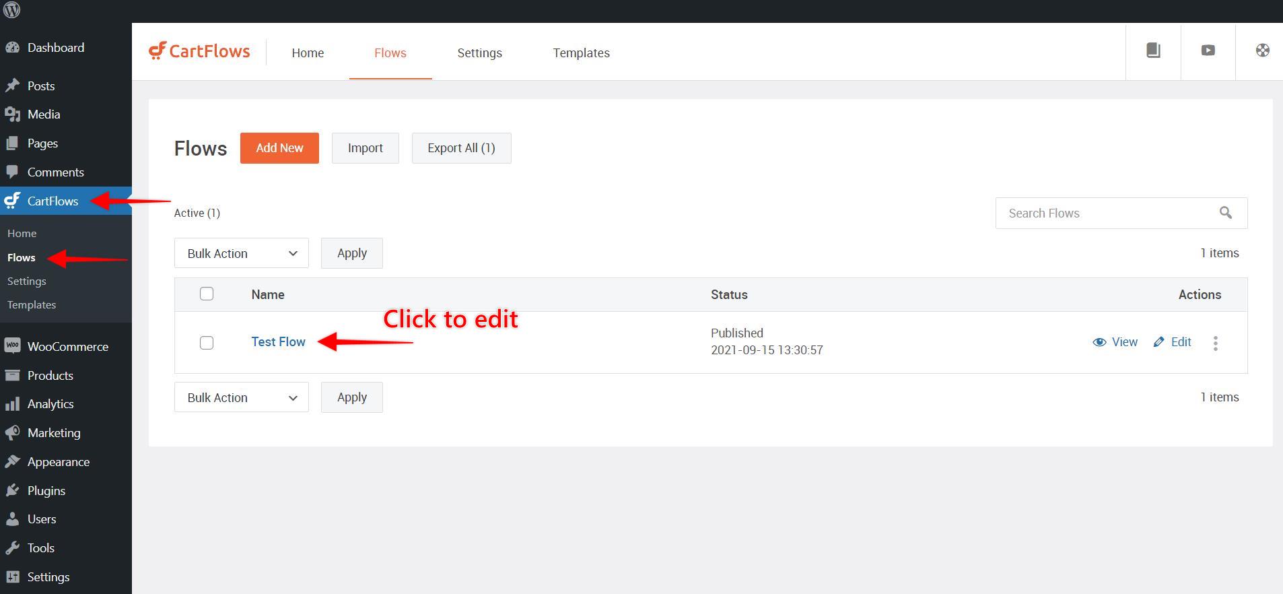
Task: Click the video tutorials play icon
Action: 1208,51
